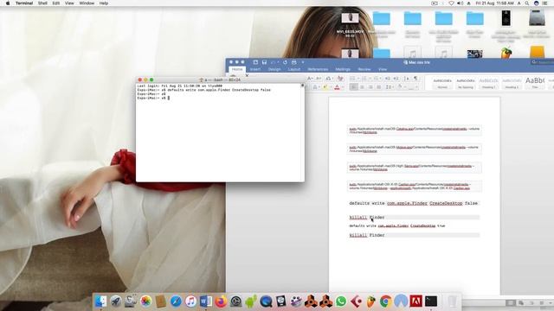The width and height of the screenshot is (554, 311).
Task: Increase paragraph indent in Word
Action: [396, 79]
